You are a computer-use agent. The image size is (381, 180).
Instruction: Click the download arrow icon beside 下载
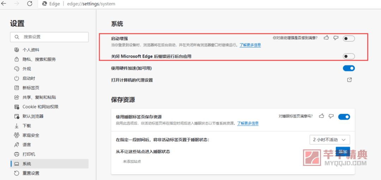17,126
